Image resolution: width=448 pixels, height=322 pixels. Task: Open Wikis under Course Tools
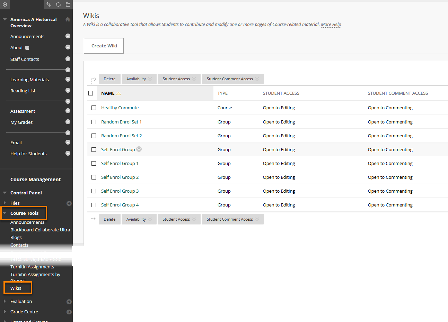point(16,288)
